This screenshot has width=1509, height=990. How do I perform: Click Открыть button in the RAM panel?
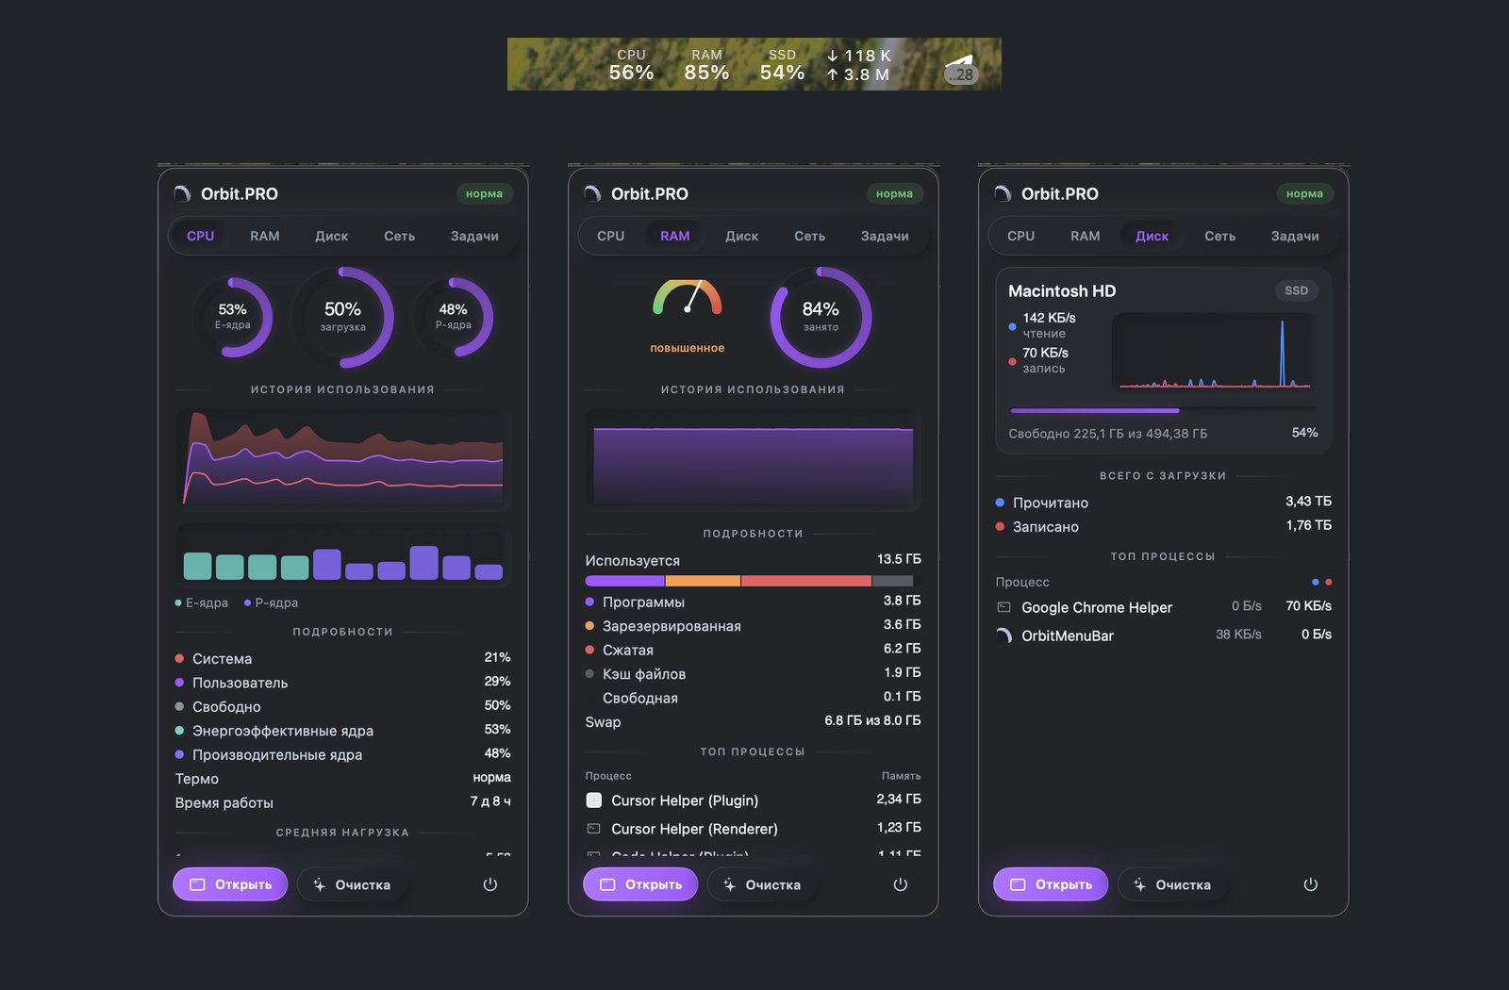pos(640,884)
